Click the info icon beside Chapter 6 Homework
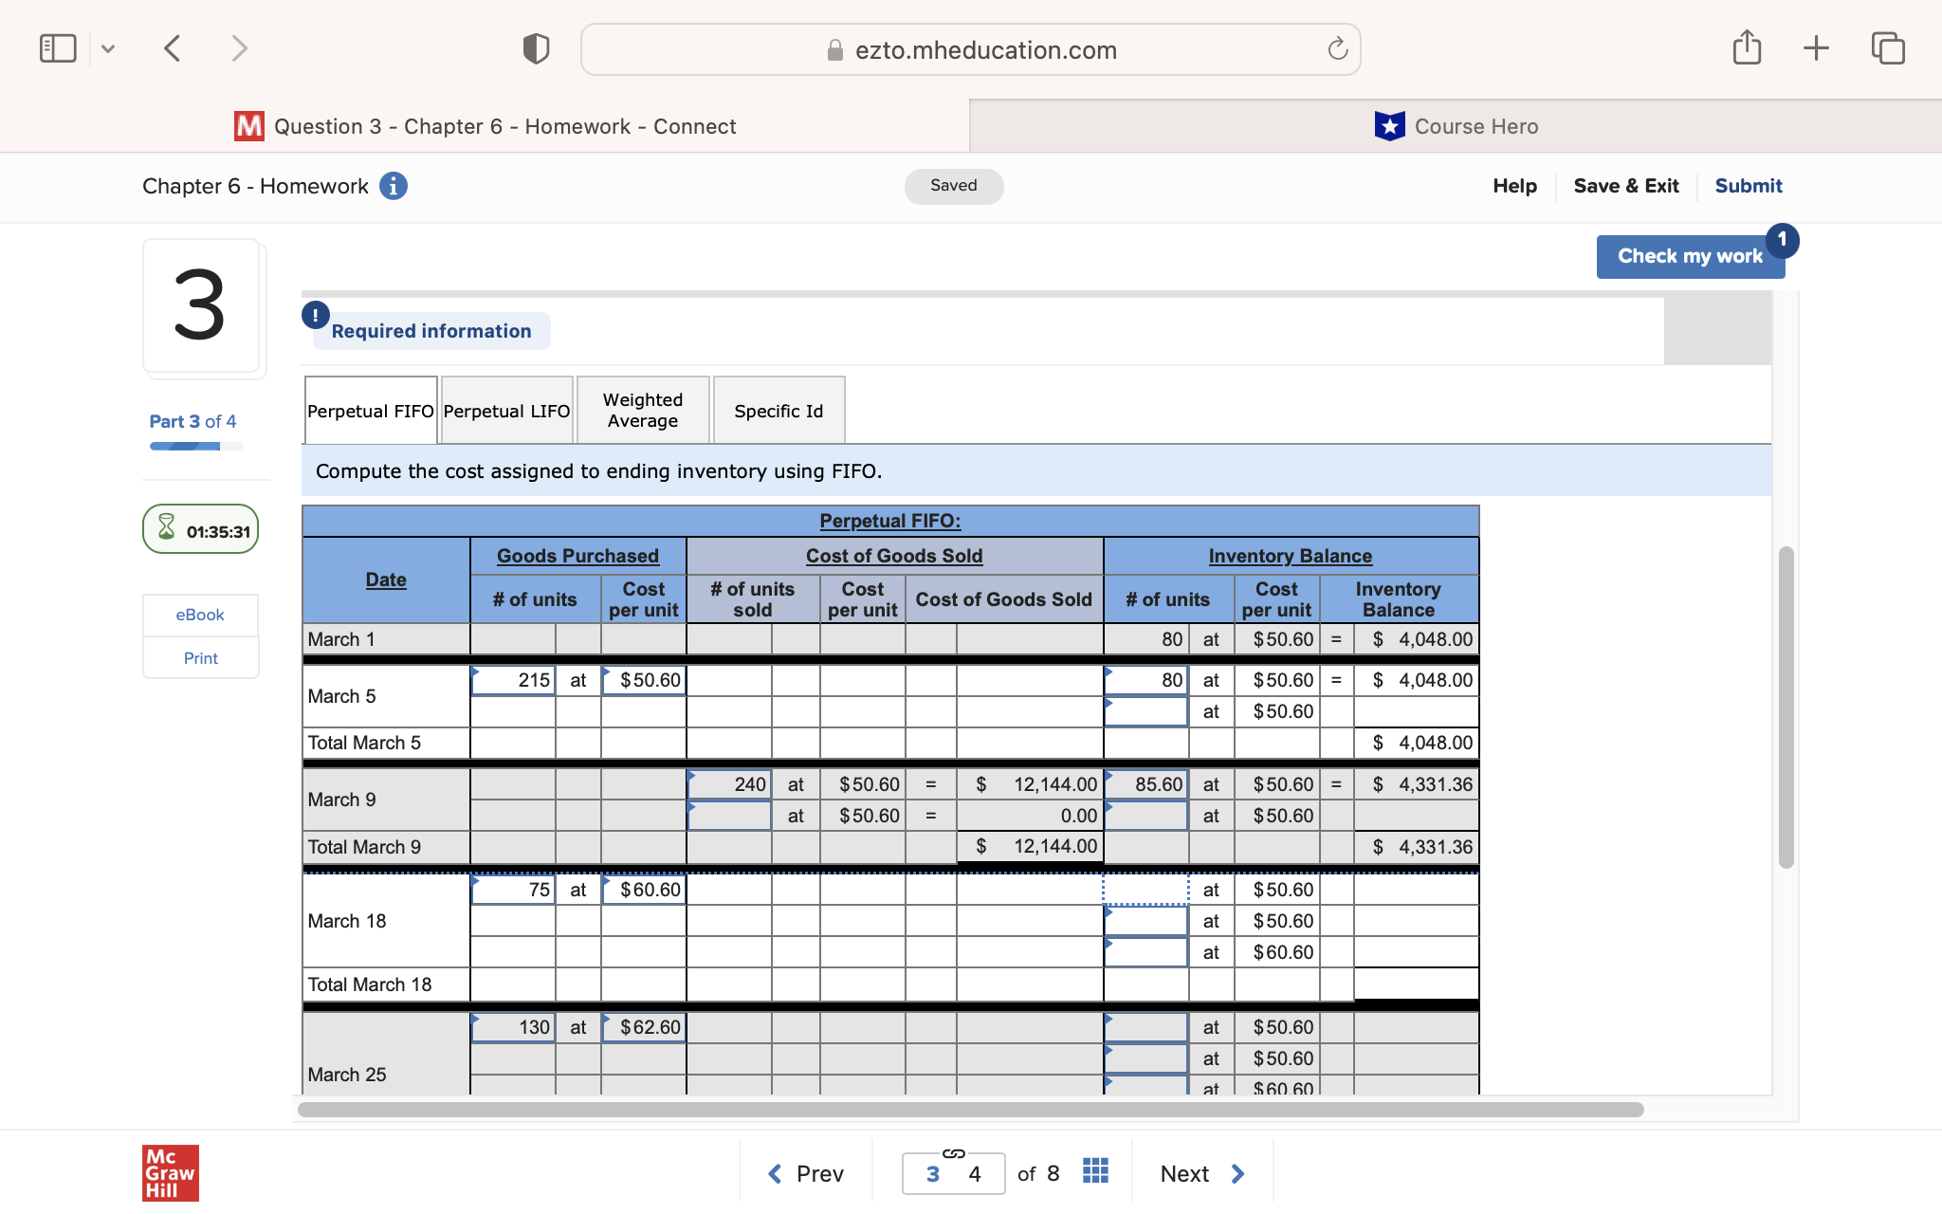Viewport: 1942px width, 1214px height. point(394,186)
